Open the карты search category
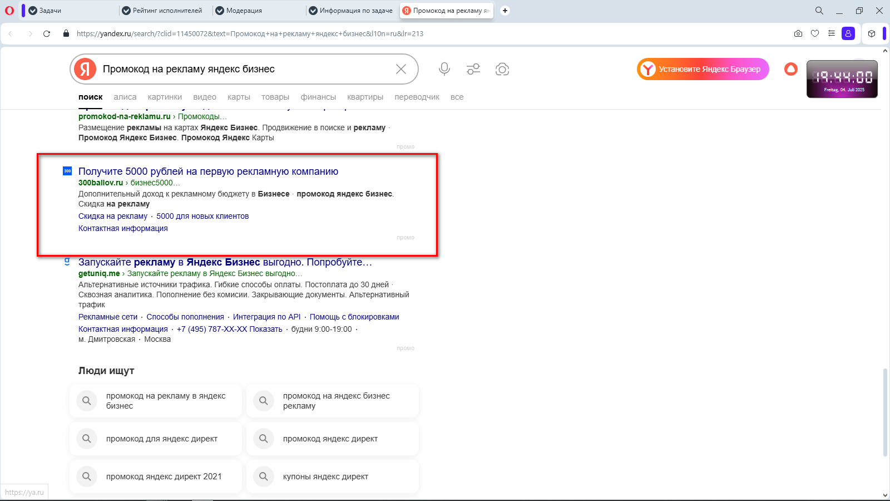Viewport: 890px width, 501px height. click(239, 97)
